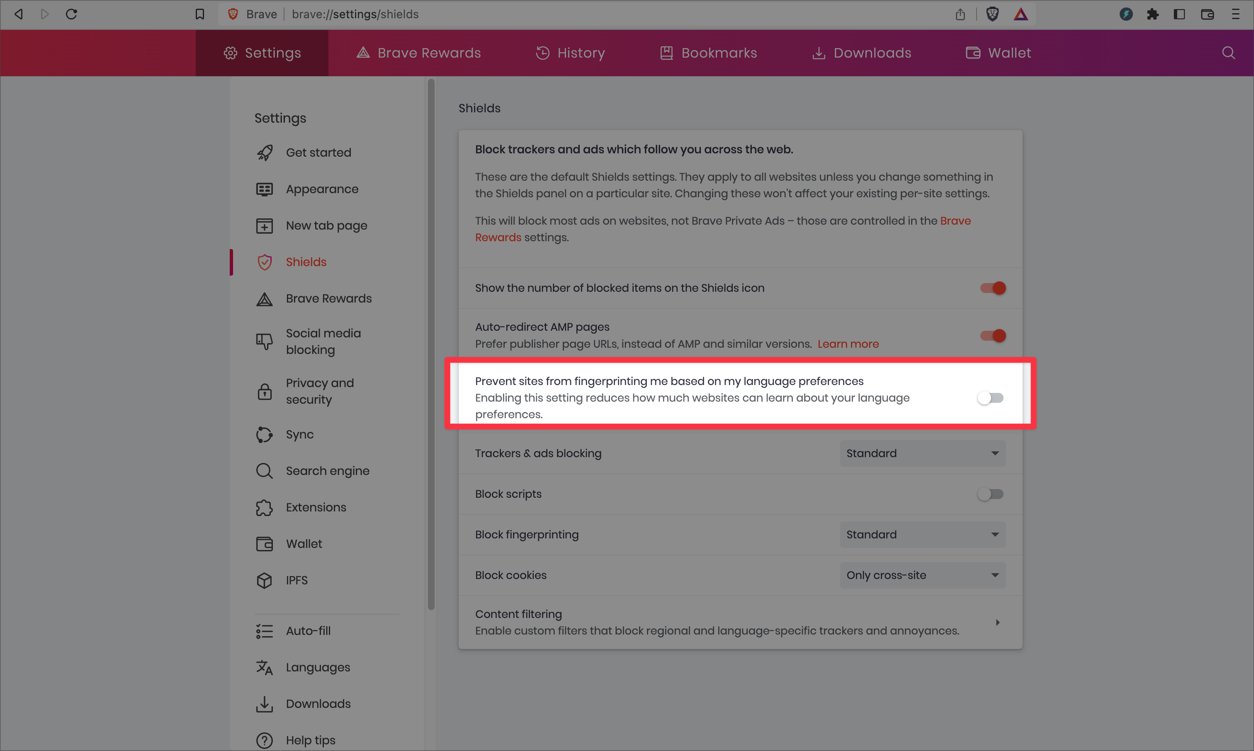Click the share icon in address bar
This screenshot has width=1254, height=751.
point(960,14)
